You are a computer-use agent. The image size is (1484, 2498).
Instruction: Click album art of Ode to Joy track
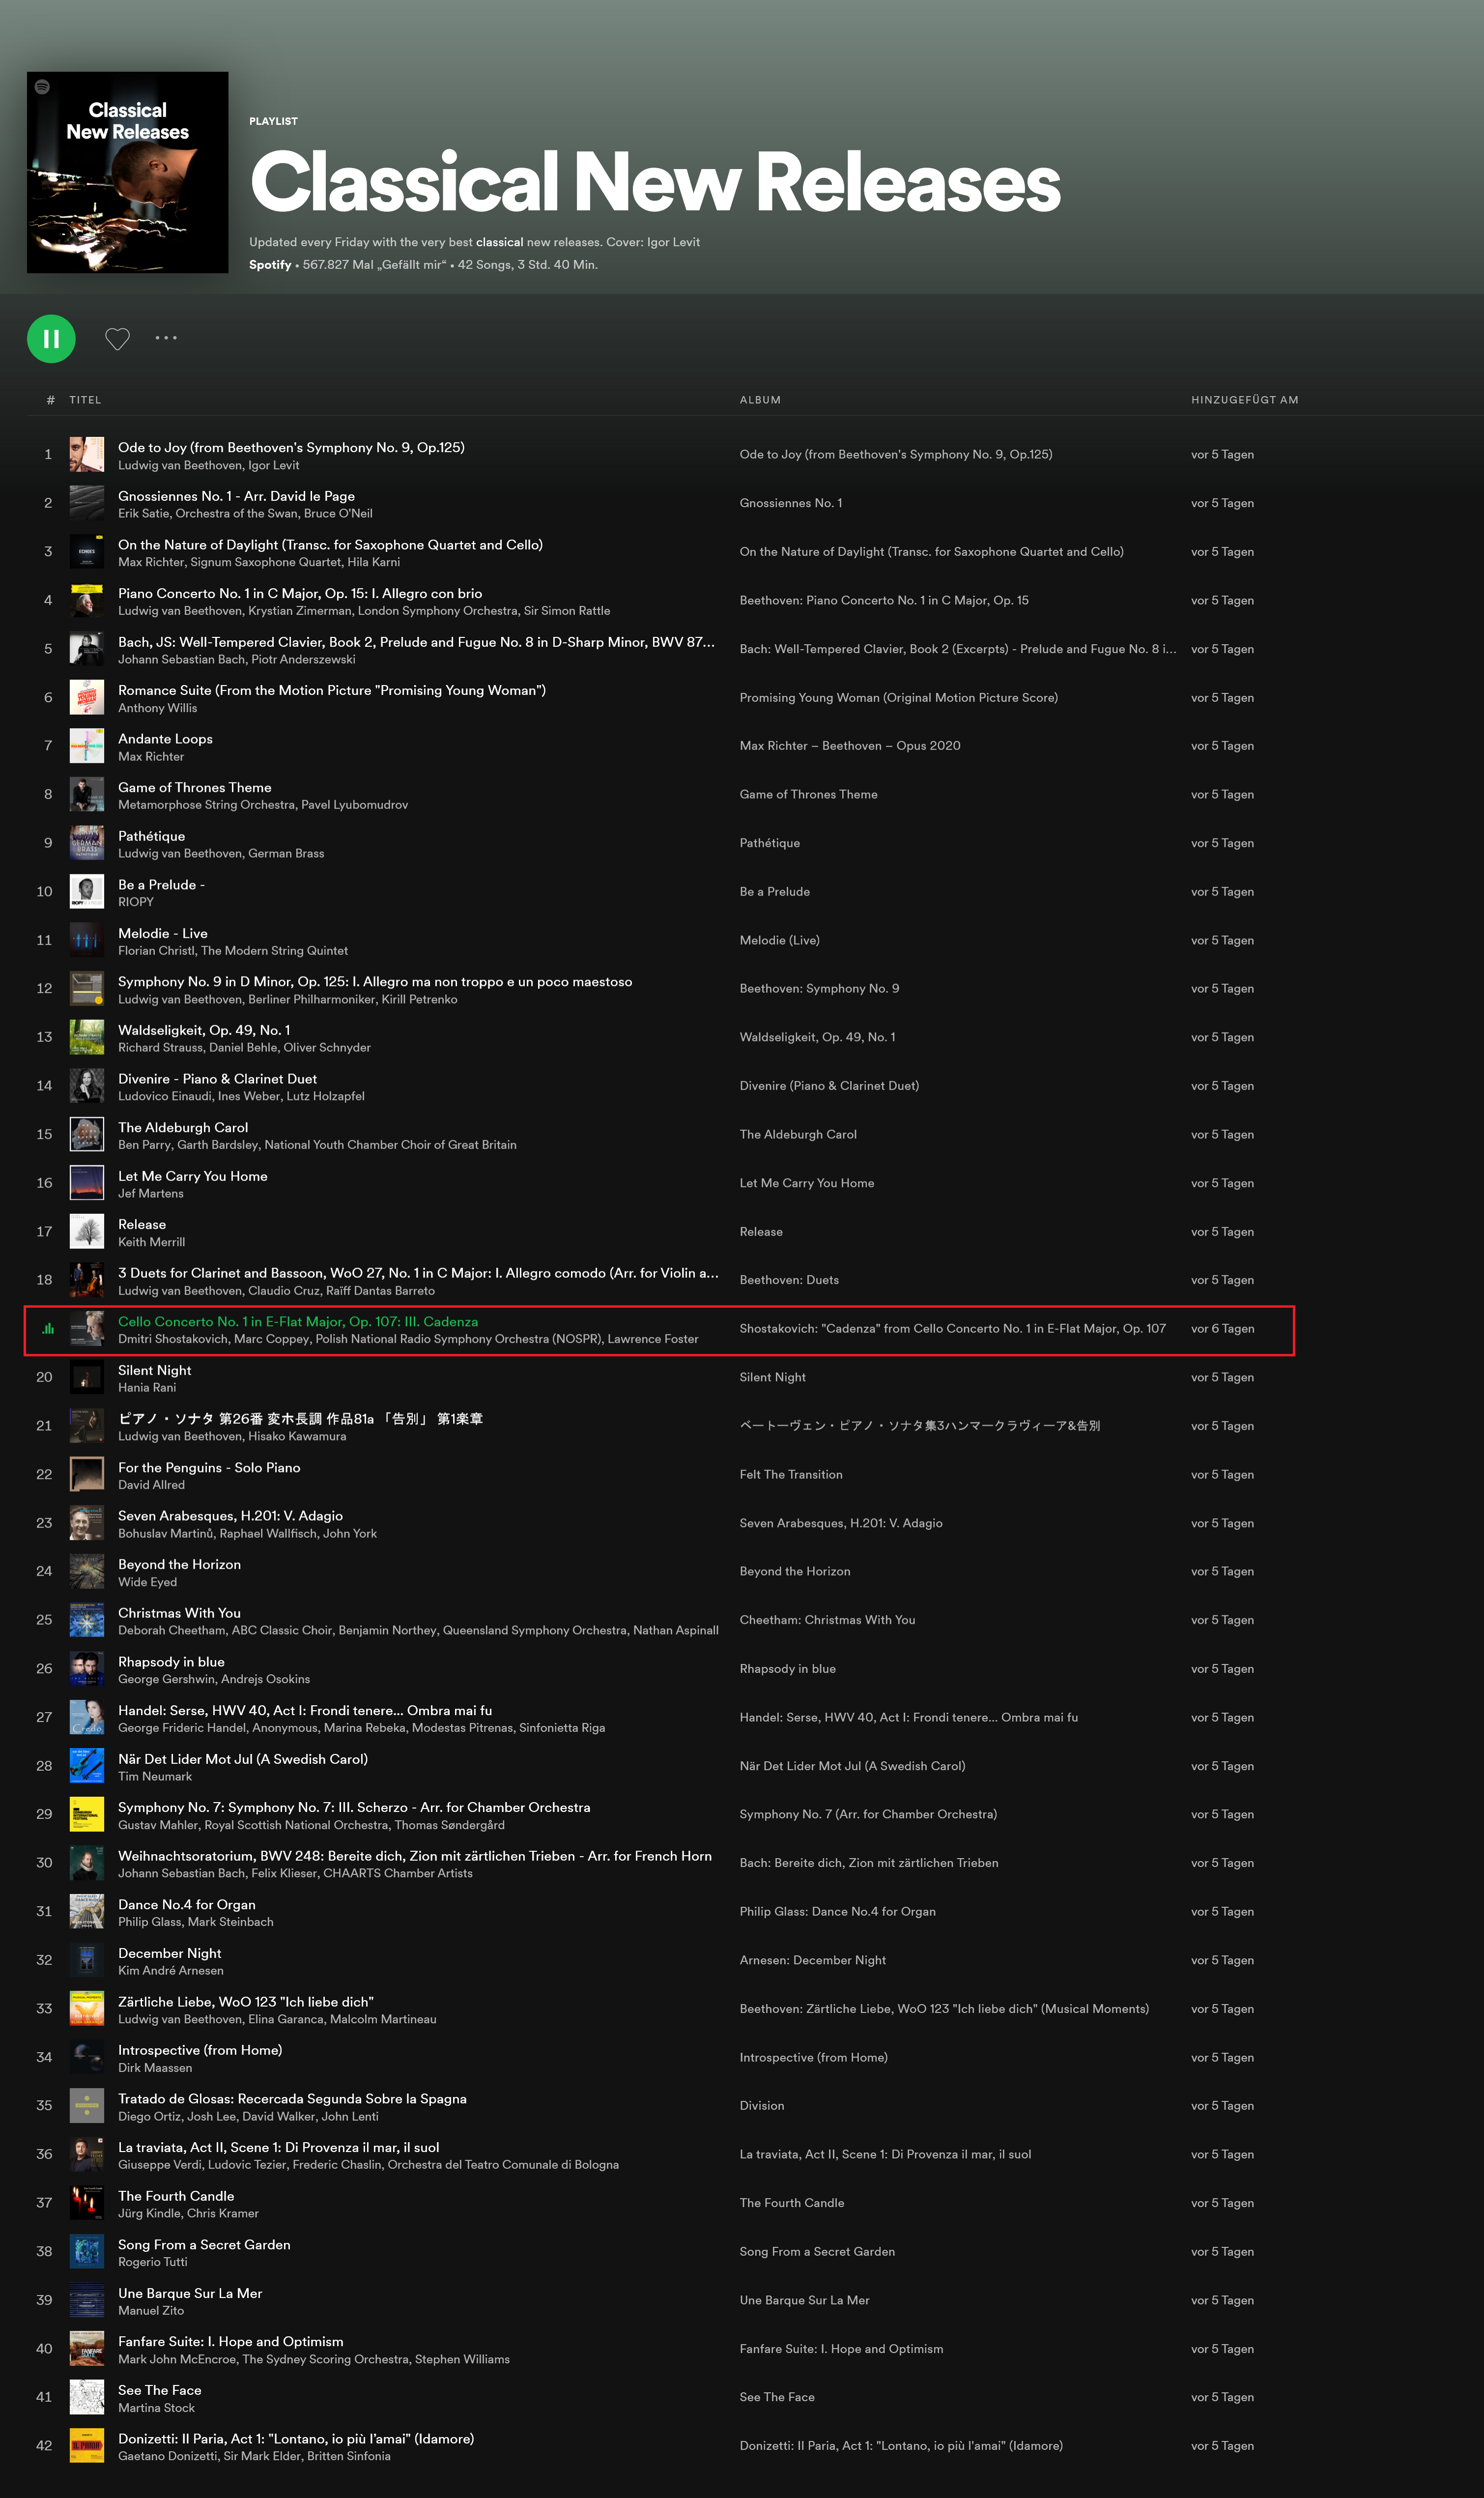tap(87, 455)
